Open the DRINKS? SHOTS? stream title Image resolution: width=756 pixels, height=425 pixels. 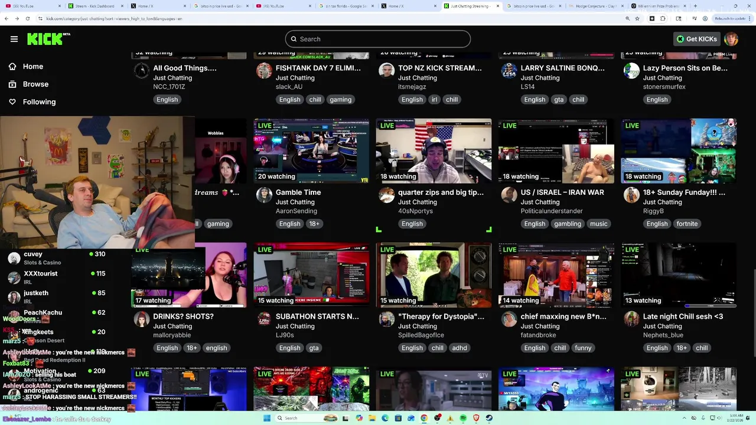click(x=183, y=316)
